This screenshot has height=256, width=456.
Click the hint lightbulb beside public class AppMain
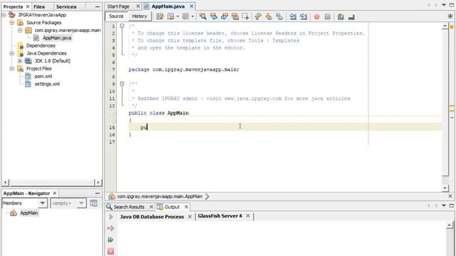[113, 113]
